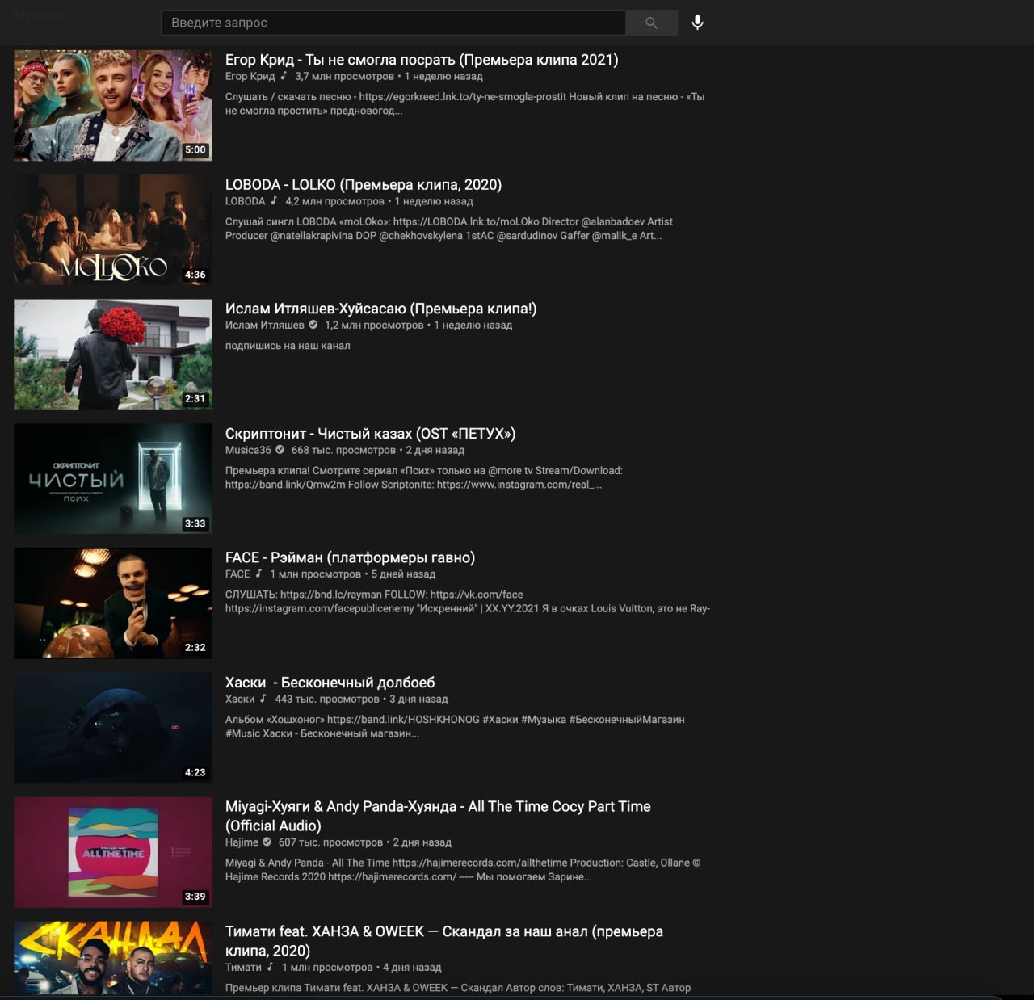
Task: Click music note badge beside Хаски channel
Action: pyautogui.click(x=263, y=698)
